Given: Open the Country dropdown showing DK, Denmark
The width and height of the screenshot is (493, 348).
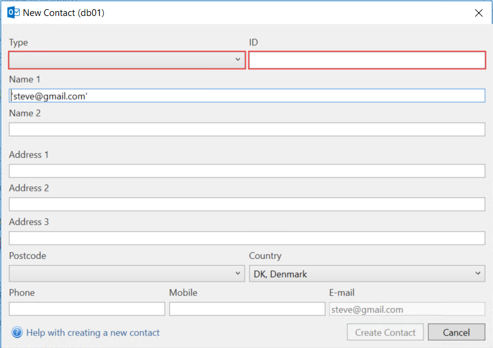Looking at the screenshot, I should [x=367, y=274].
